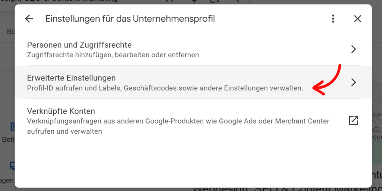
Task: Choose the 'Verknüpfte Konten' entry title
Action: [x=61, y=111]
